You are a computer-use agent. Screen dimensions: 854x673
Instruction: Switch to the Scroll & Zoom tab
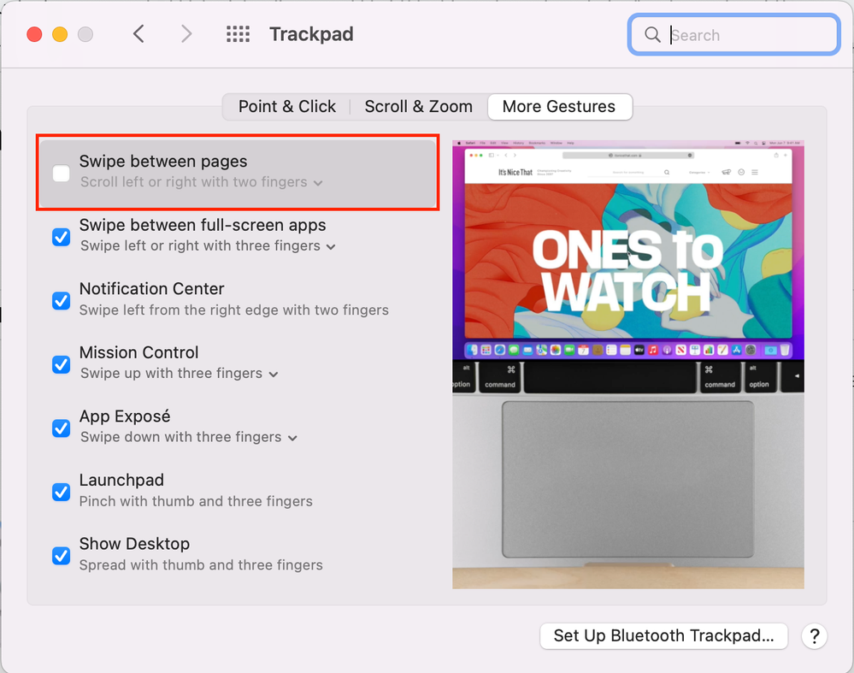click(x=418, y=107)
